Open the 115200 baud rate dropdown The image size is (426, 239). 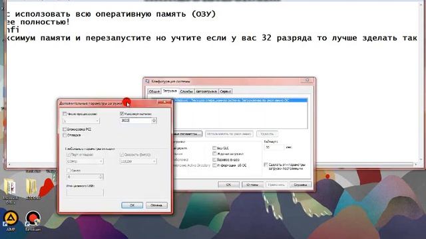[x=138, y=161]
